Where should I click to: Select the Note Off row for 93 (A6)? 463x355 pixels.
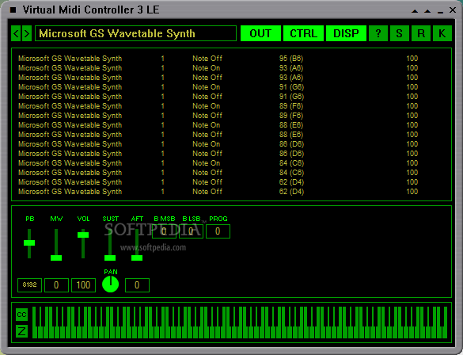click(218, 78)
